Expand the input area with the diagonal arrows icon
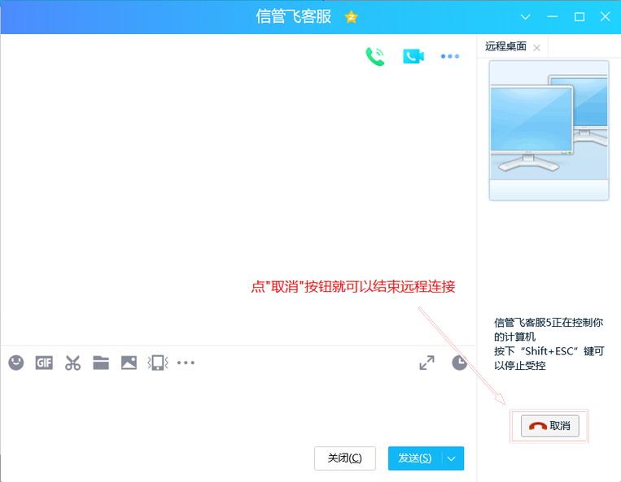The image size is (621, 482). click(x=426, y=363)
